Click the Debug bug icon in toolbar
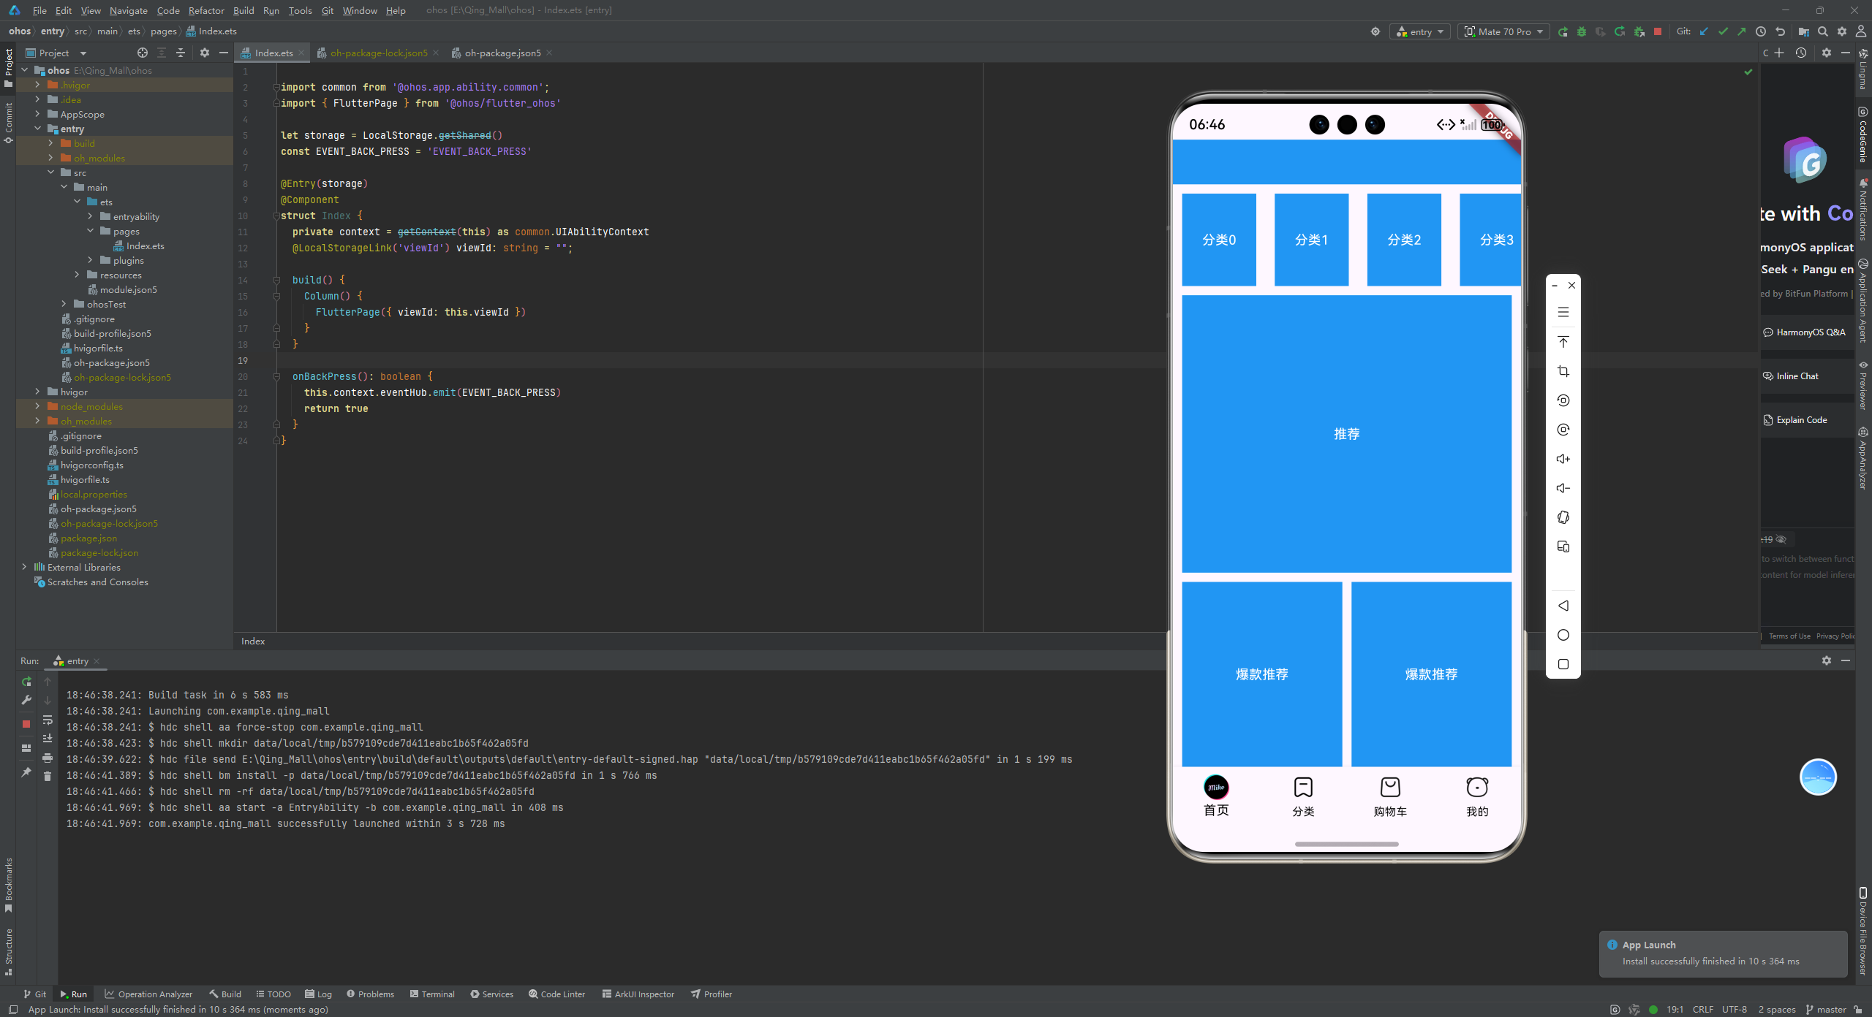 click(1582, 31)
